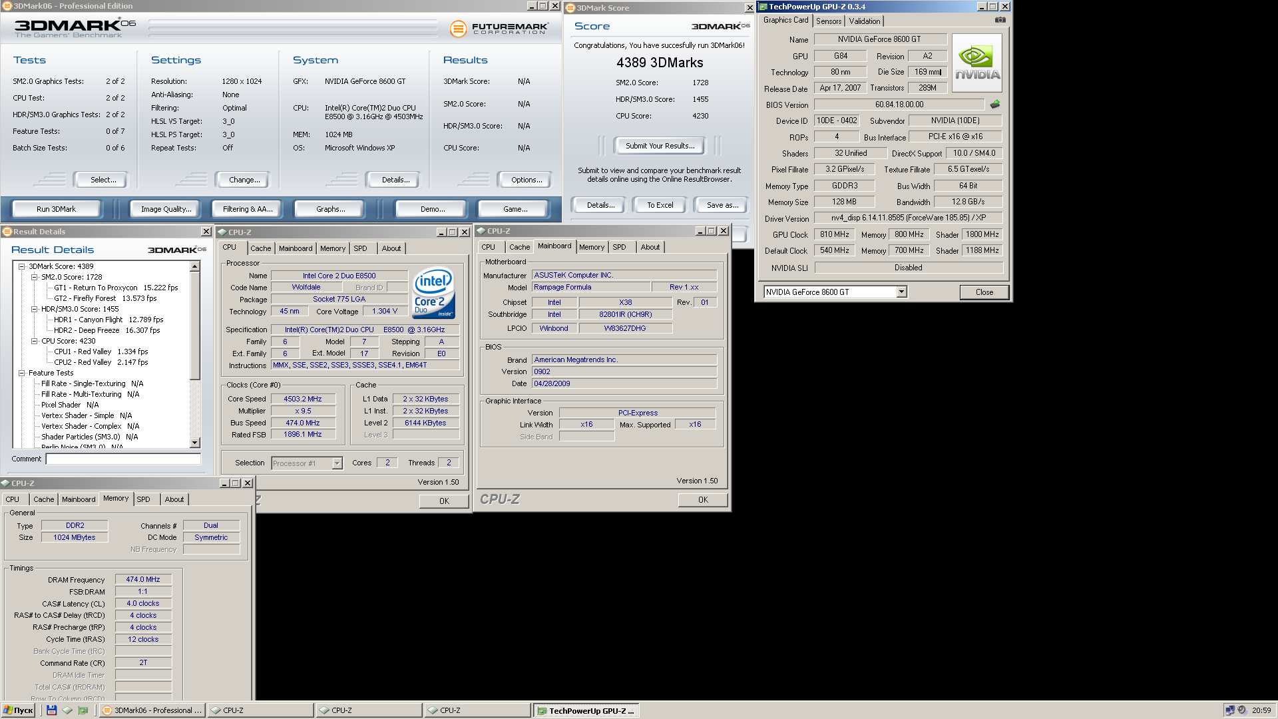Open results Options button

(527, 180)
